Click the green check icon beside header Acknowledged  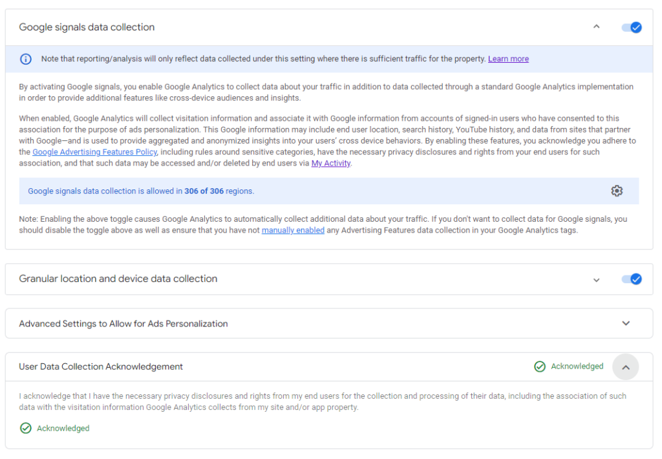[x=540, y=367]
